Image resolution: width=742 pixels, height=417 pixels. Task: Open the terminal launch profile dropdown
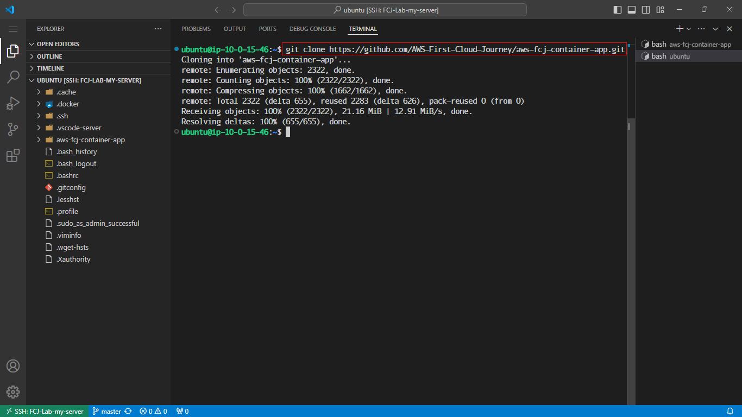689,29
